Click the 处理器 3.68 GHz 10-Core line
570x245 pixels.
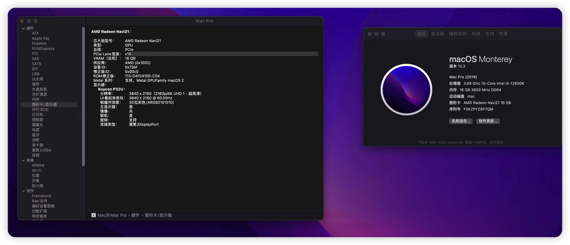coord(487,84)
